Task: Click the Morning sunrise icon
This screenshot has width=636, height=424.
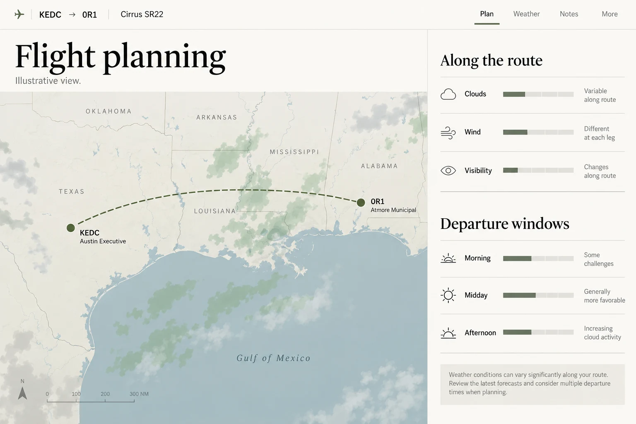Action: (x=448, y=258)
